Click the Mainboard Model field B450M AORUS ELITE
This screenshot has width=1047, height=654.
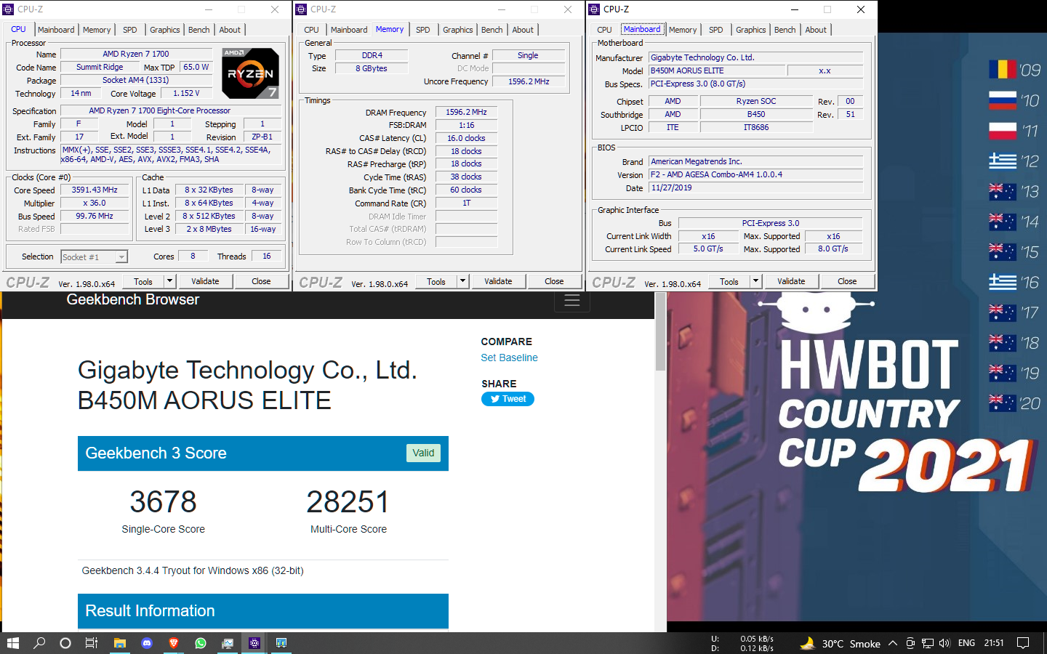pyautogui.click(x=717, y=70)
